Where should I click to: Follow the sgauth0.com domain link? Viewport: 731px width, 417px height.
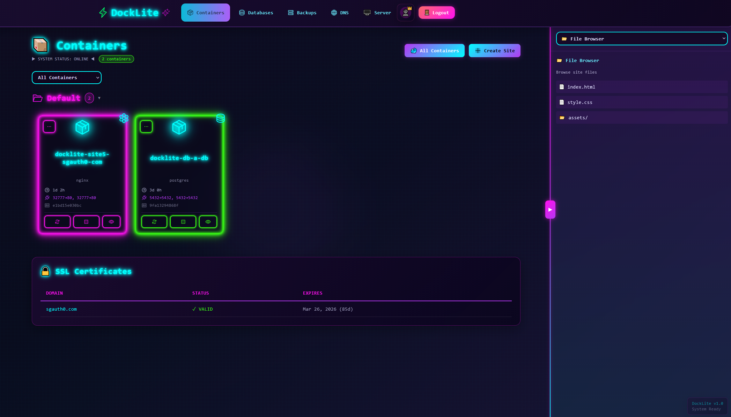tap(61, 309)
